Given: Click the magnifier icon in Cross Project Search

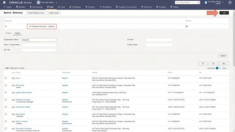Looking at the screenshot, I should click(x=198, y=3).
